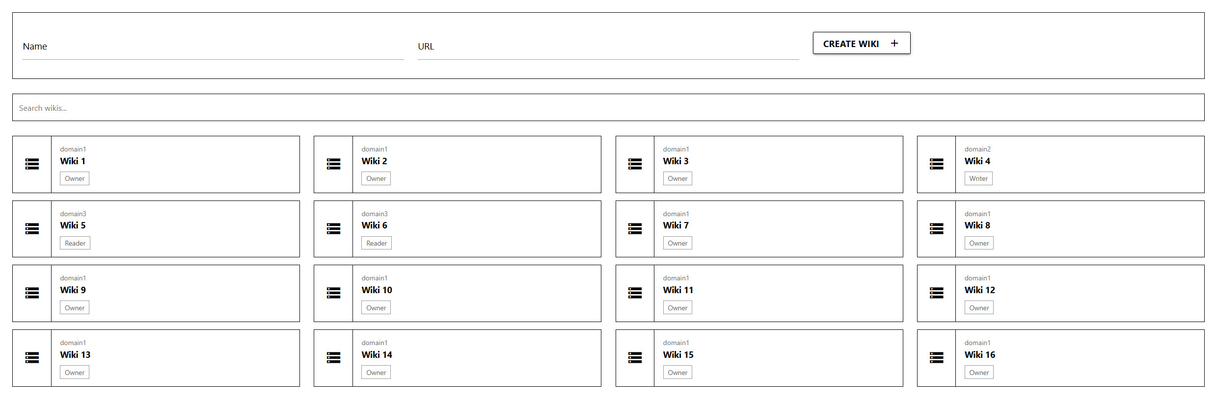Click the Reader badge on Wiki 6
This screenshot has width=1217, height=399.
[x=376, y=243]
